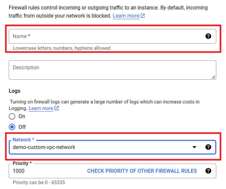Image resolution: width=226 pixels, height=189 pixels.
Task: Check priority of other firewall rules
Action: (142, 171)
